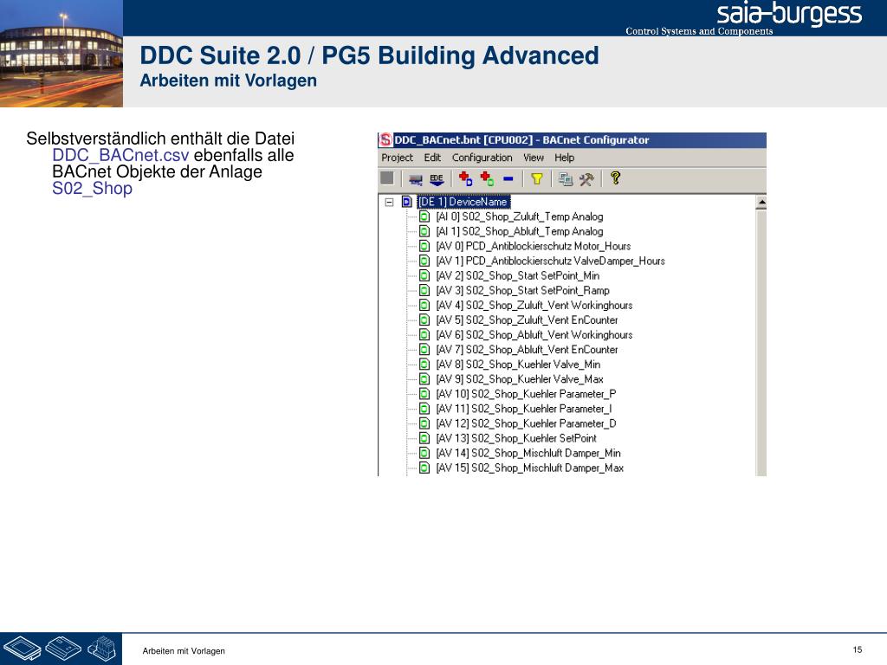
Task: Select [AV 14] S02_Shop_Mischluft Damper_Min
Action: 528,453
